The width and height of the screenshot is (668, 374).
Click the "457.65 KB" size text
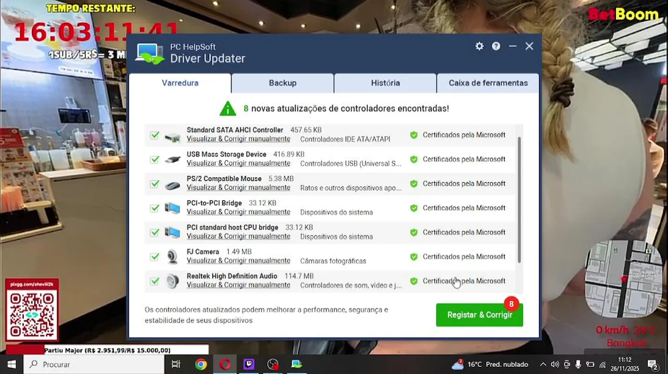[x=306, y=130]
